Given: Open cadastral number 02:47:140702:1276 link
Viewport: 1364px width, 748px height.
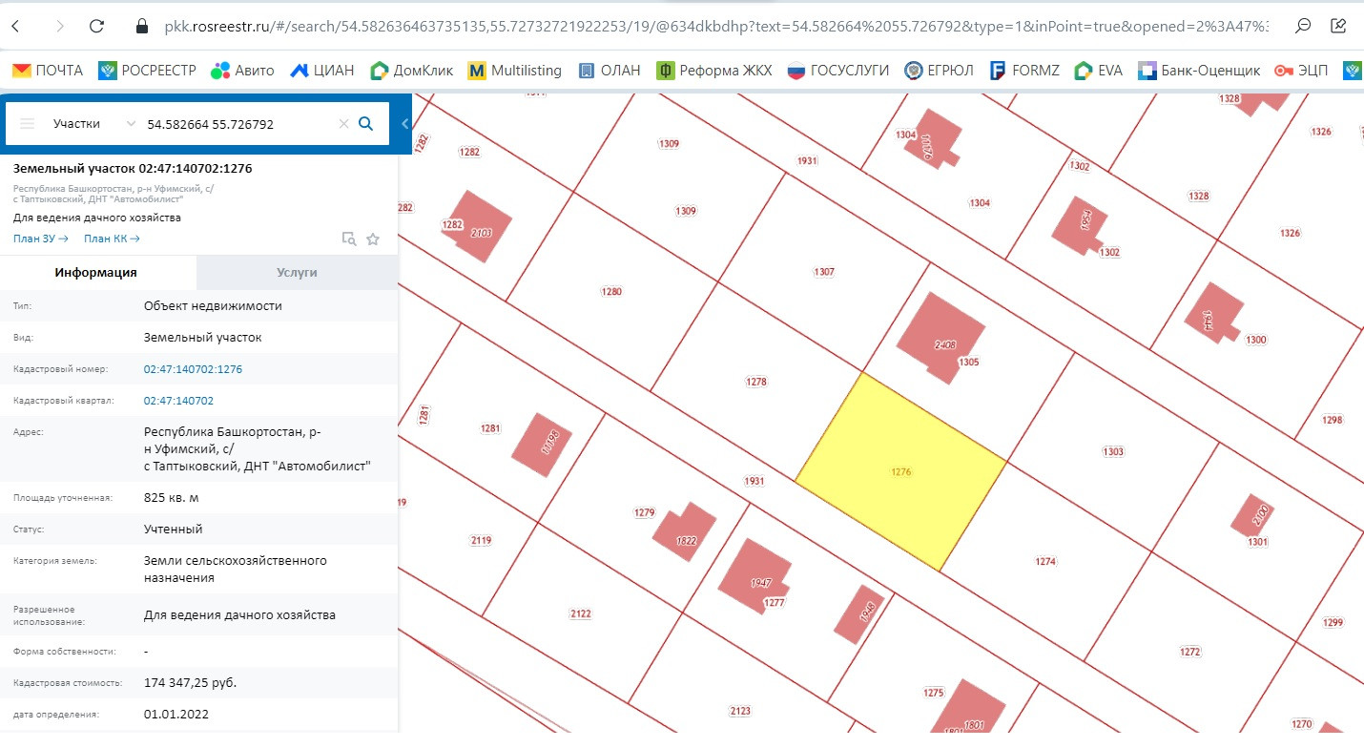Looking at the screenshot, I should click(x=193, y=369).
